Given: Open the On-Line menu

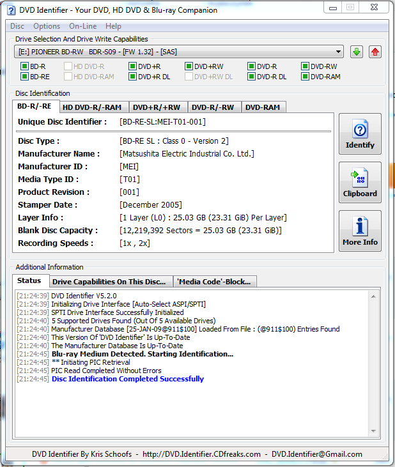Looking at the screenshot, I should click(83, 26).
